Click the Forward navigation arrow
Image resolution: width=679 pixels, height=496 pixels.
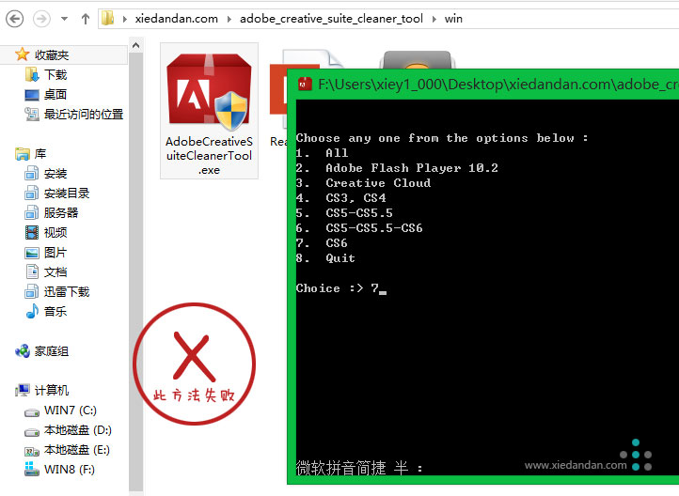click(41, 19)
